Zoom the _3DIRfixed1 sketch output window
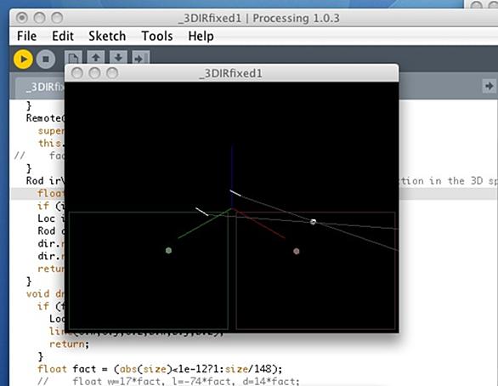 click(112, 73)
